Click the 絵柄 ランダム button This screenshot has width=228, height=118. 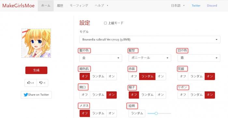coord(137,113)
